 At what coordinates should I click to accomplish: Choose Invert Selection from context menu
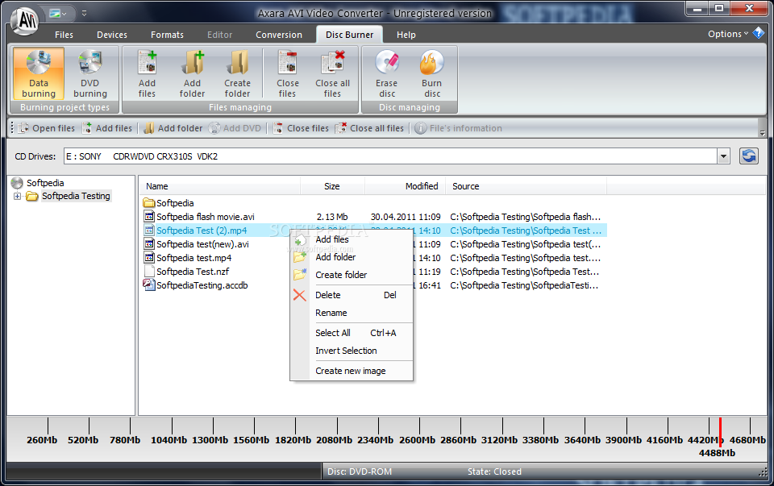[352, 351]
